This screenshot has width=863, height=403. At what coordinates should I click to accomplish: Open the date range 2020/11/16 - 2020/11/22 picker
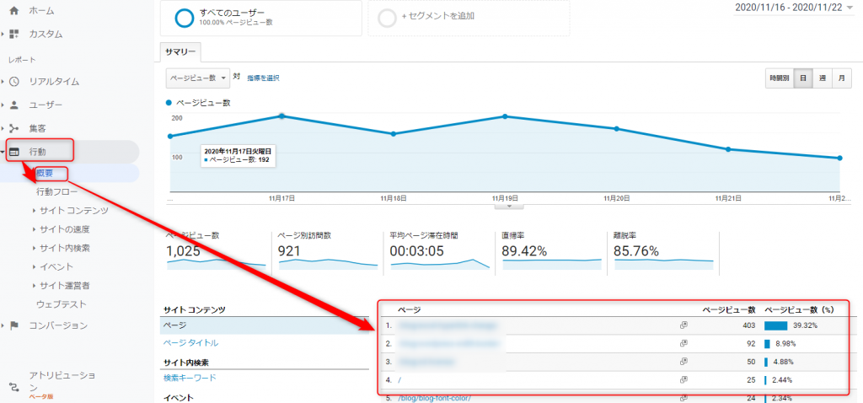tap(794, 8)
